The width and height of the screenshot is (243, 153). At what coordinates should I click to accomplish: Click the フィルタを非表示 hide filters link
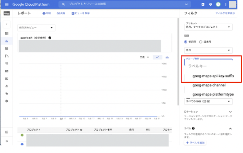[225, 13]
